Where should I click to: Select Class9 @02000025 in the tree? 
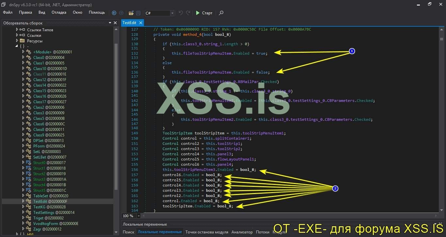coord(49,135)
